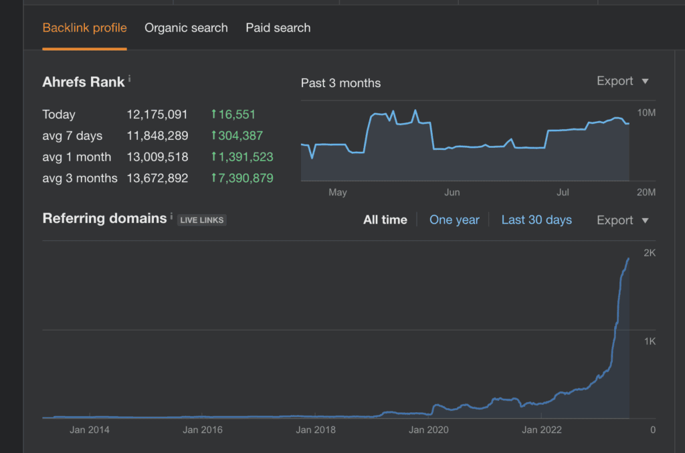The height and width of the screenshot is (453, 685).
Task: Click the Today row label
Action: click(59, 114)
